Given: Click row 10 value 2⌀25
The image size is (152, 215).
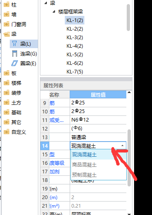Looking at the screenshot, I should coord(98,111).
